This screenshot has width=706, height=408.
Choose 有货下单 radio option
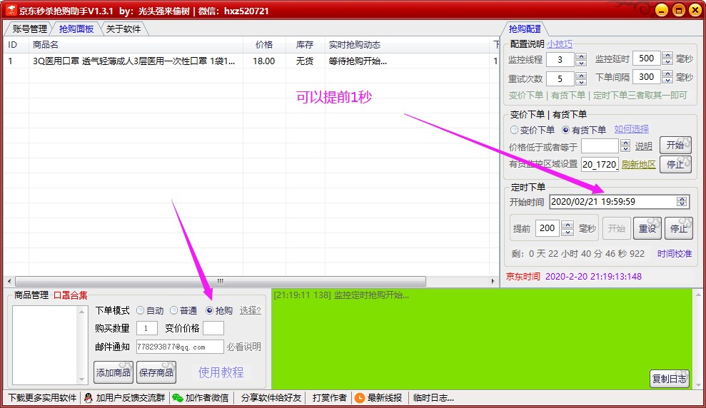[566, 130]
